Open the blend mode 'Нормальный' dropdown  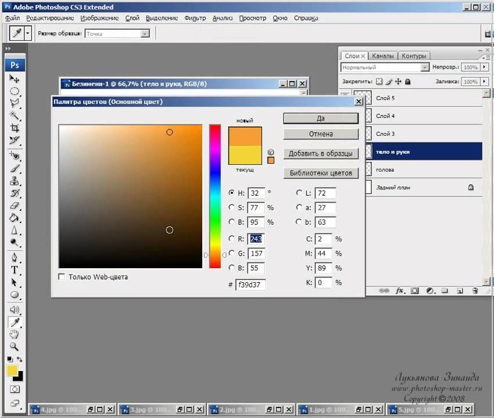pos(425,67)
